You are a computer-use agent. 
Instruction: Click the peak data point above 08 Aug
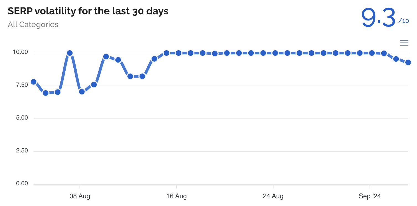[69, 53]
